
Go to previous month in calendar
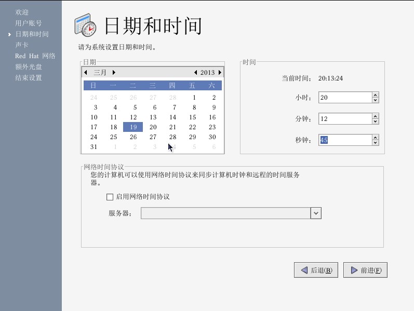click(86, 72)
